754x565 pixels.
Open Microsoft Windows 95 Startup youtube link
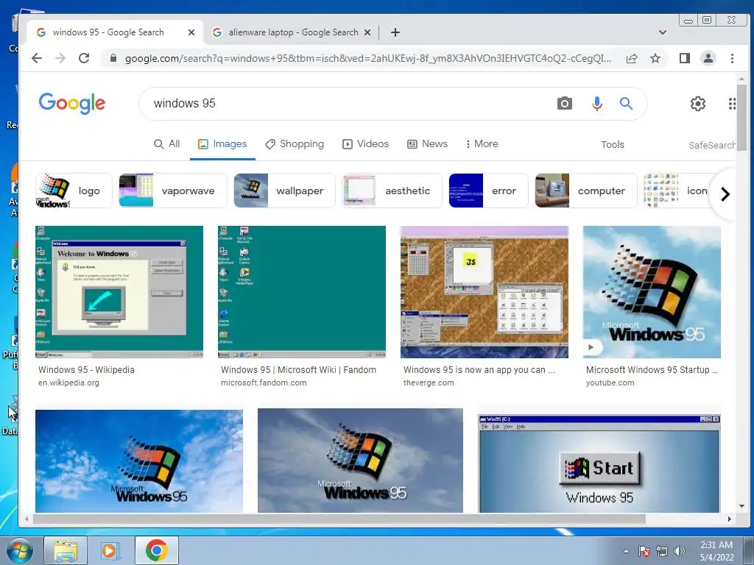tap(652, 370)
